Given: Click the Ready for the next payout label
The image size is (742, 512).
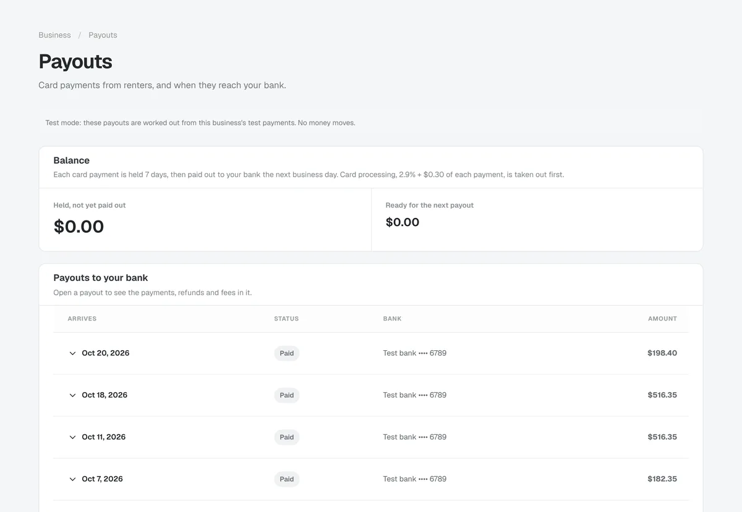Looking at the screenshot, I should click(430, 206).
